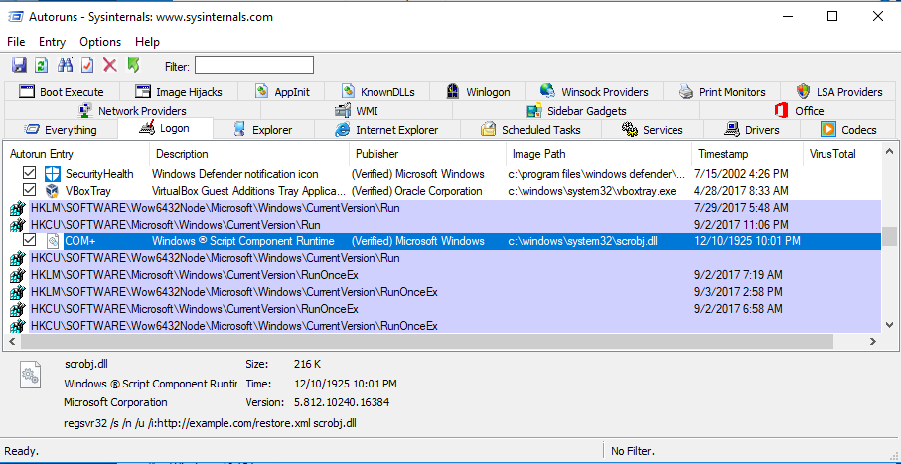The width and height of the screenshot is (901, 464).
Task: Sort by the Timestamp column header
Action: point(747,154)
